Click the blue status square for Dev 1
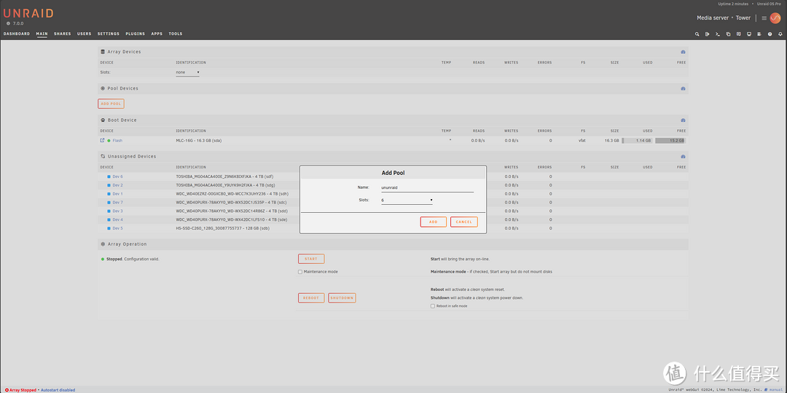 [x=109, y=194]
